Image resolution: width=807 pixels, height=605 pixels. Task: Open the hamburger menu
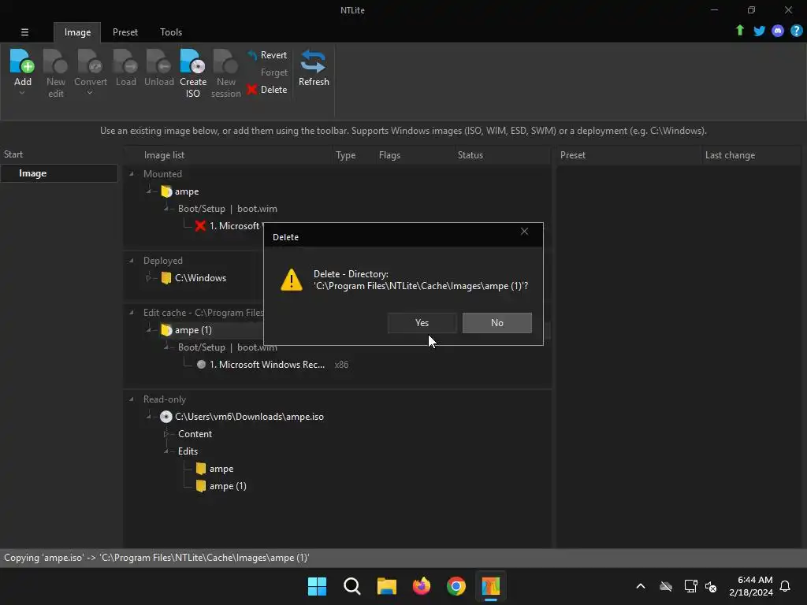[x=24, y=32]
